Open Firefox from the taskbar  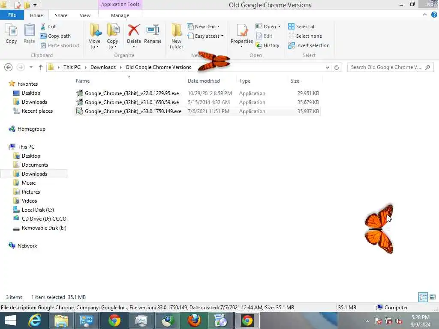pos(194,320)
